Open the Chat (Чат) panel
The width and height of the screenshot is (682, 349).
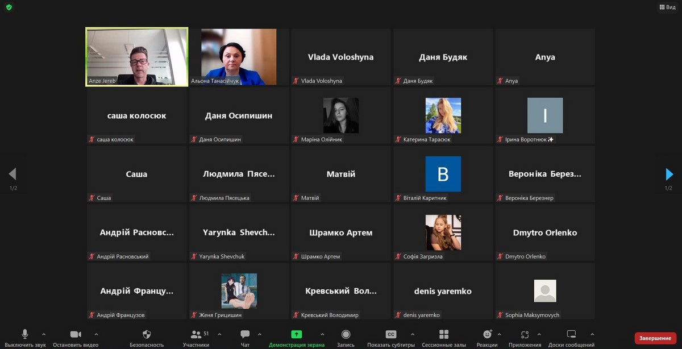(245, 334)
